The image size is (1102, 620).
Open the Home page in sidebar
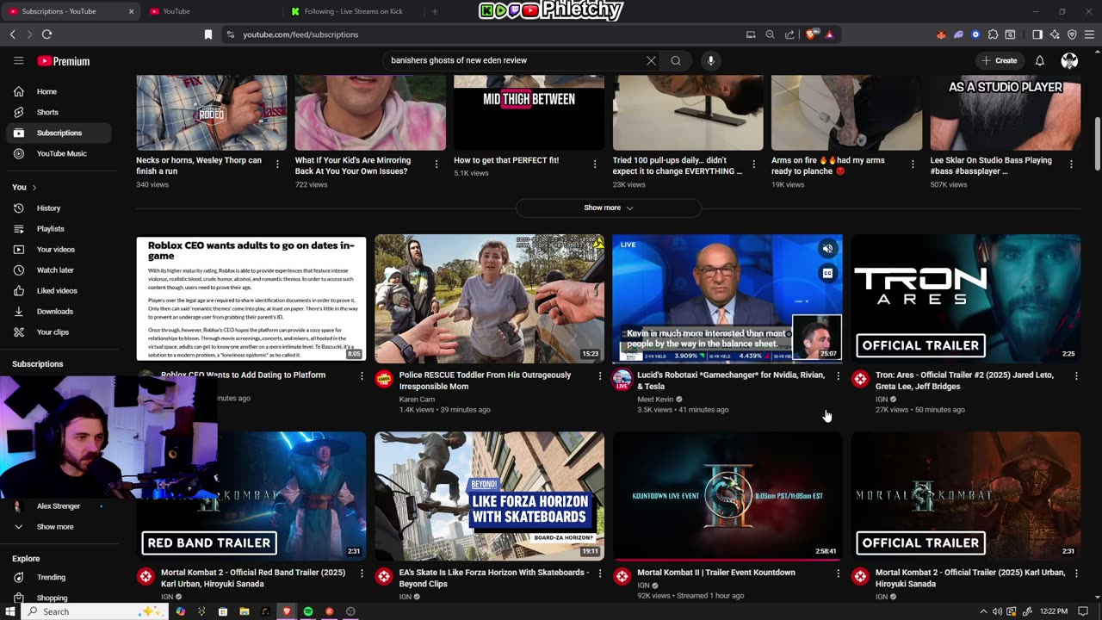[59, 91]
